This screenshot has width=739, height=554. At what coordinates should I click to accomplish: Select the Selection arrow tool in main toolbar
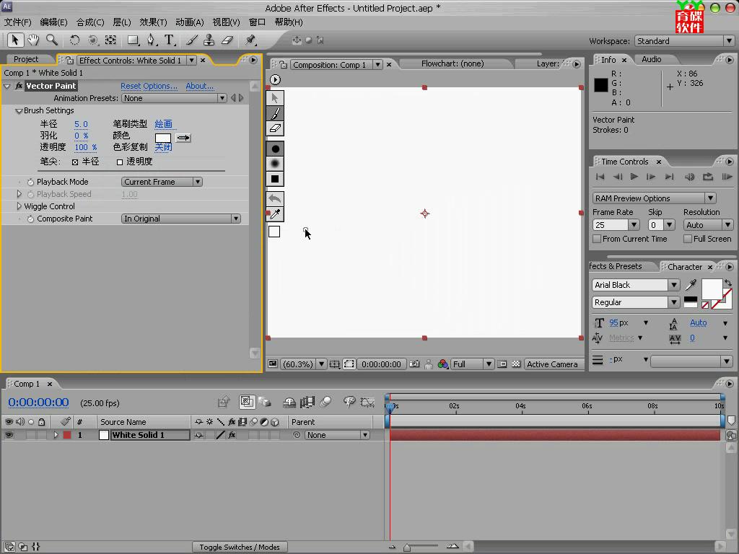(15, 40)
